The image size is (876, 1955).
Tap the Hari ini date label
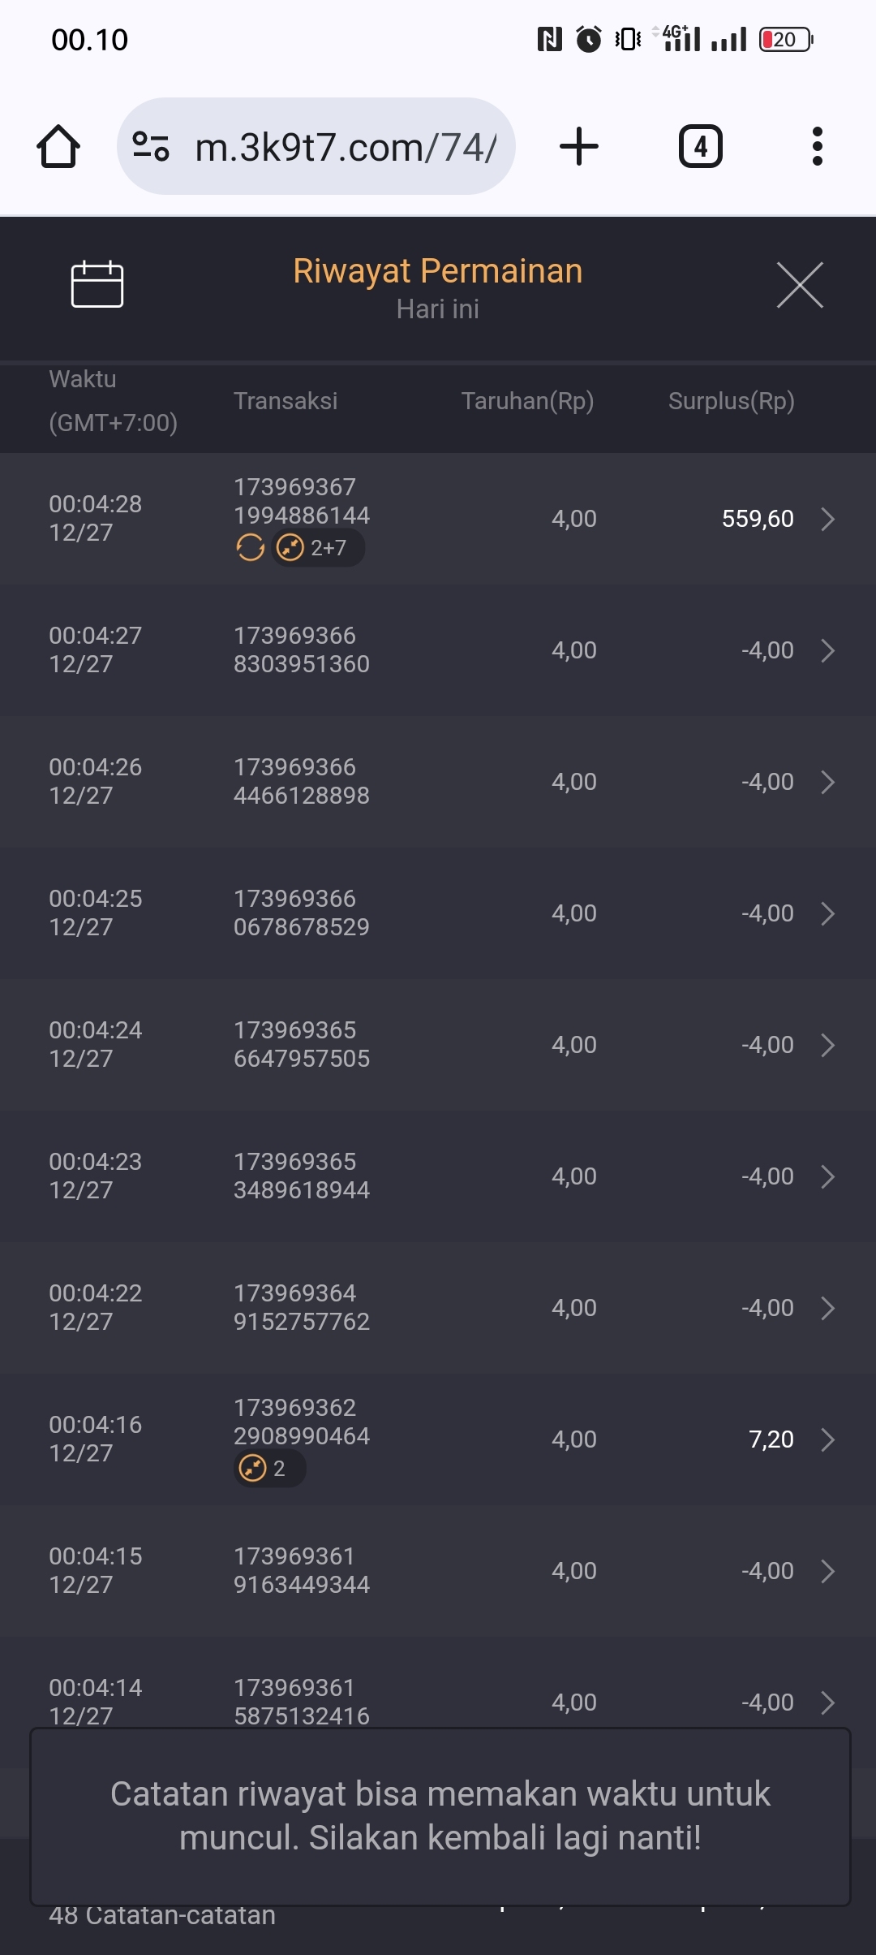coord(438,309)
